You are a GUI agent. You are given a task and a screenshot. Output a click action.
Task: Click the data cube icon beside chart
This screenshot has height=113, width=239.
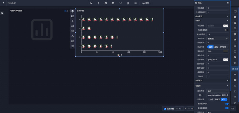click(x=73, y=11)
